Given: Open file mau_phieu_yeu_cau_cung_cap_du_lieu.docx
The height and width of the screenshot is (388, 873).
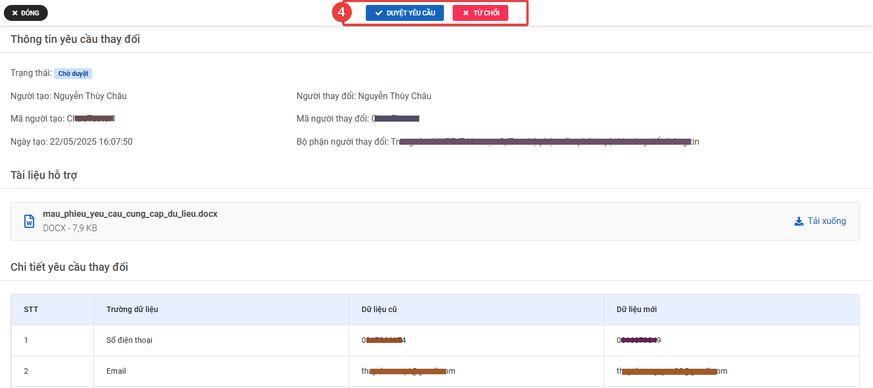Looking at the screenshot, I should click(x=130, y=214).
